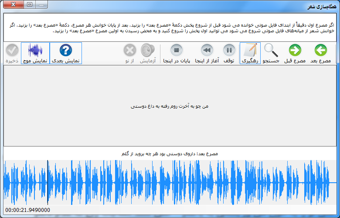Click the از نو reset X icon

[129, 53]
